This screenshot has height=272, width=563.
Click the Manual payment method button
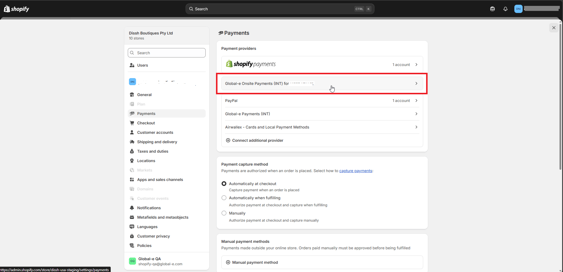(322, 262)
